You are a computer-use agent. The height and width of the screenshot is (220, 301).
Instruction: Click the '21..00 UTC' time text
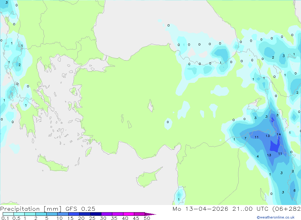pyautogui.click(x=250, y=209)
